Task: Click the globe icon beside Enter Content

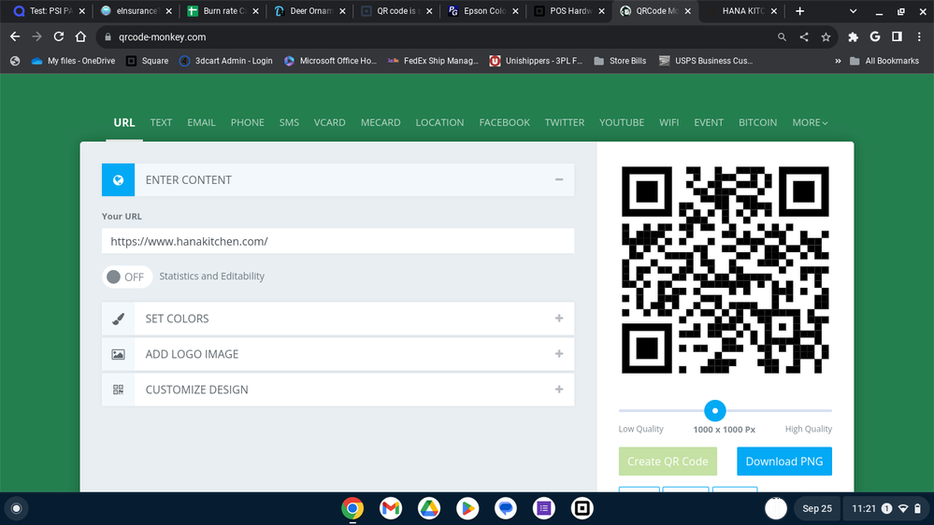Action: point(118,179)
